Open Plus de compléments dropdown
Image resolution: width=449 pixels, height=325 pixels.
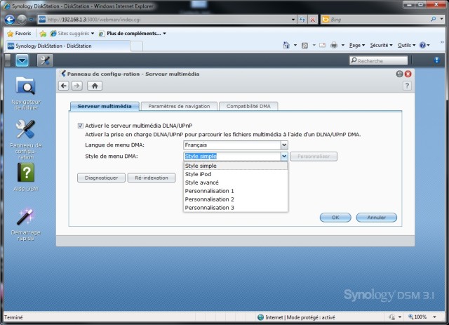[x=133, y=34]
